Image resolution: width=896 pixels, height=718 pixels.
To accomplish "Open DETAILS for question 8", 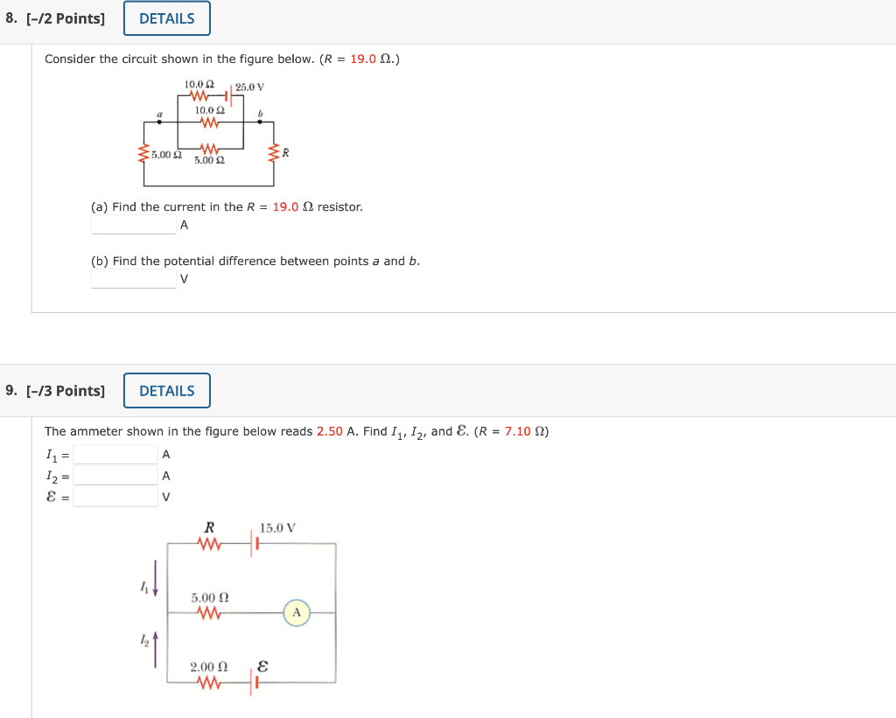I will click(167, 18).
